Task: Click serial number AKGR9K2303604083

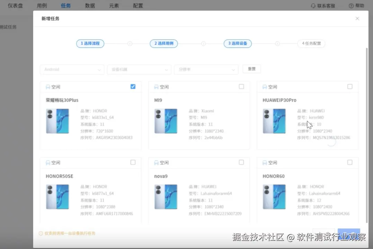Action: click(114, 138)
